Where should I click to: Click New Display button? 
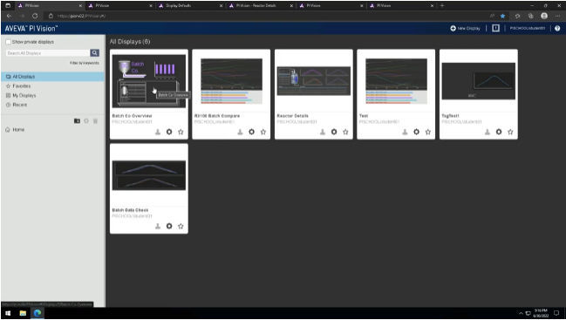(466, 28)
